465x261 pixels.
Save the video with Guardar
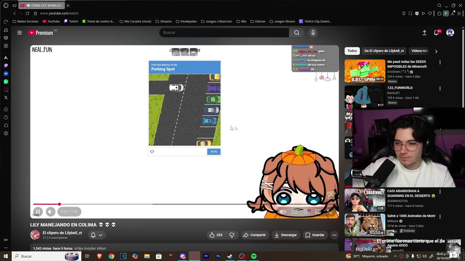click(x=315, y=235)
